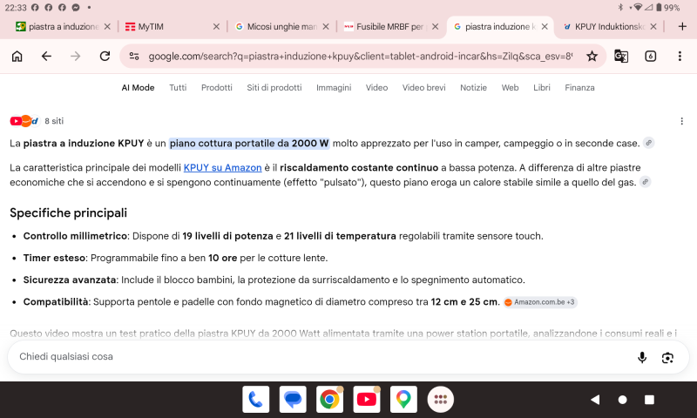This screenshot has width=697, height=418.
Task: Open the KPUY su Amazon link
Action: pyautogui.click(x=223, y=167)
